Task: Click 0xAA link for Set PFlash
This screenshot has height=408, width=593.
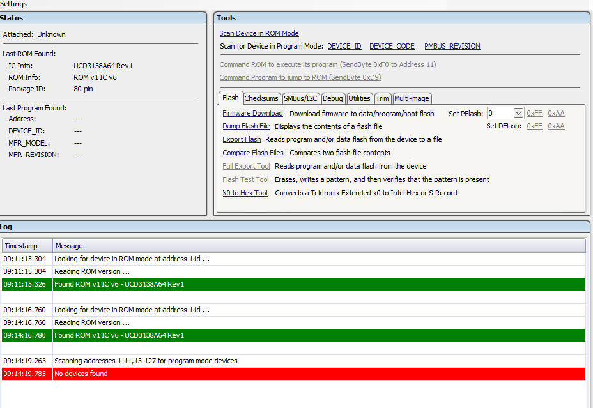Action: pyautogui.click(x=556, y=114)
